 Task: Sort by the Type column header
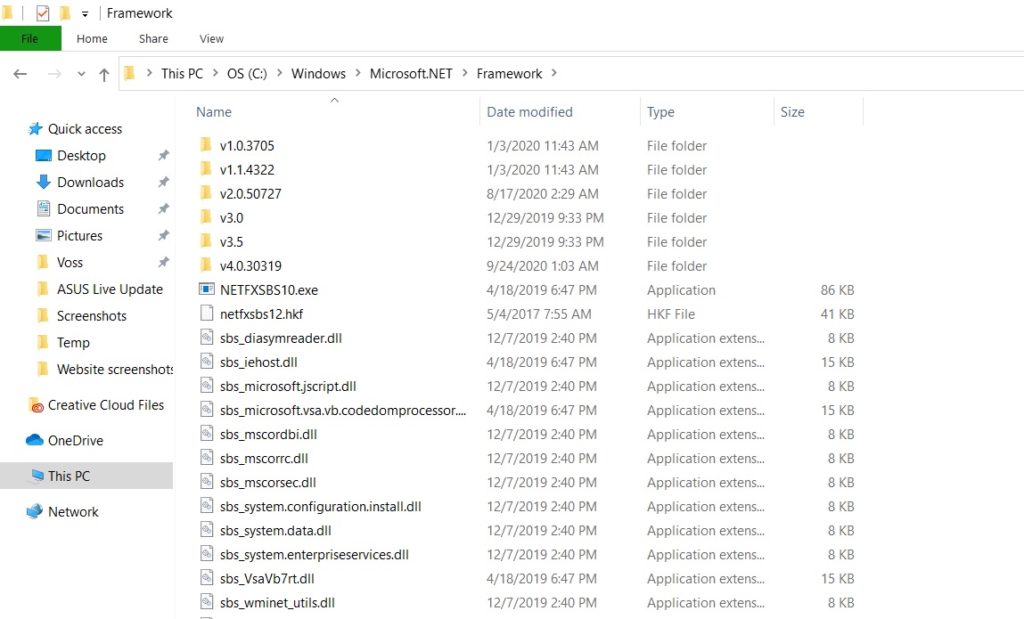[x=661, y=112]
